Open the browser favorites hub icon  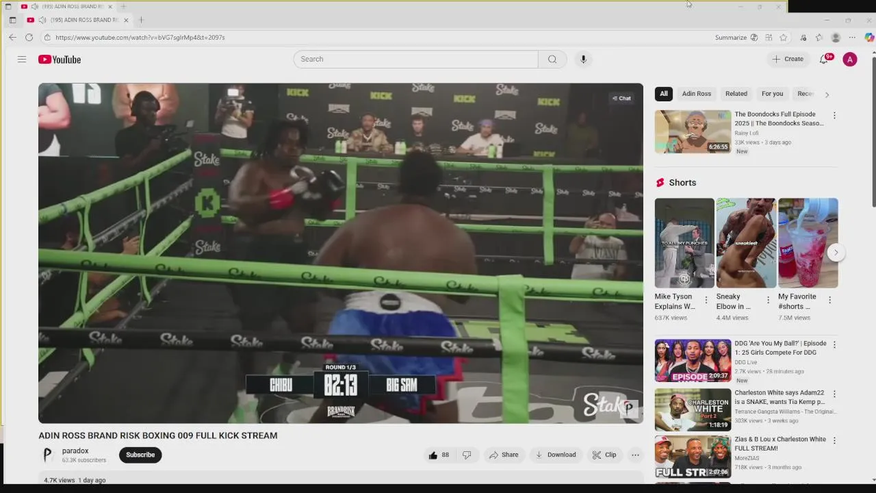(x=819, y=38)
